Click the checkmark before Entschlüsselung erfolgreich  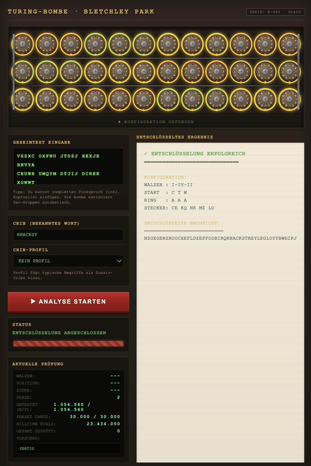pyautogui.click(x=146, y=154)
